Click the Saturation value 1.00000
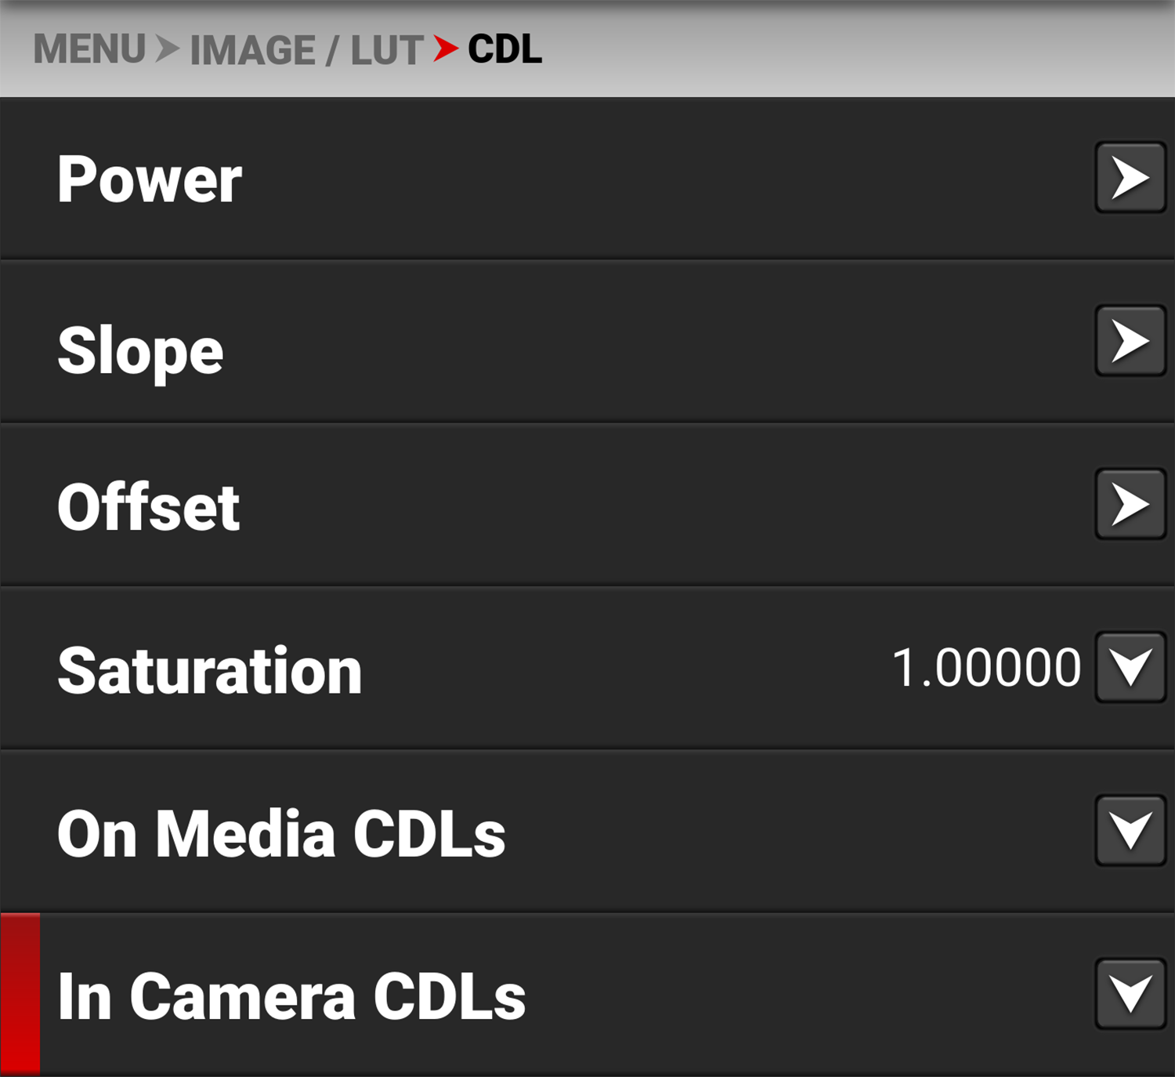Viewport: 1175px width, 1077px height. coord(988,667)
